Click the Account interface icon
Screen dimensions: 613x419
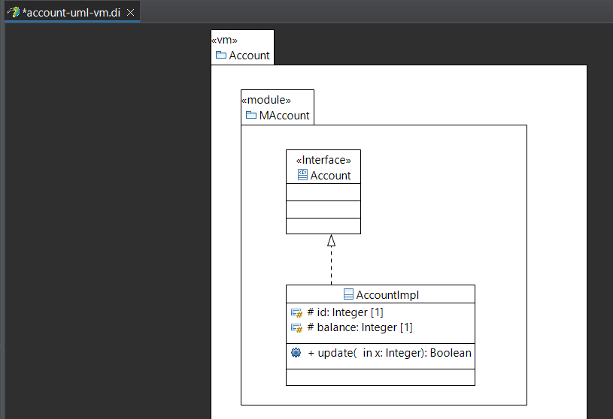[302, 175]
